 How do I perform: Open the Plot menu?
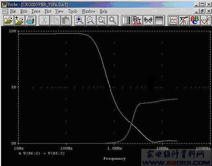coord(48,11)
